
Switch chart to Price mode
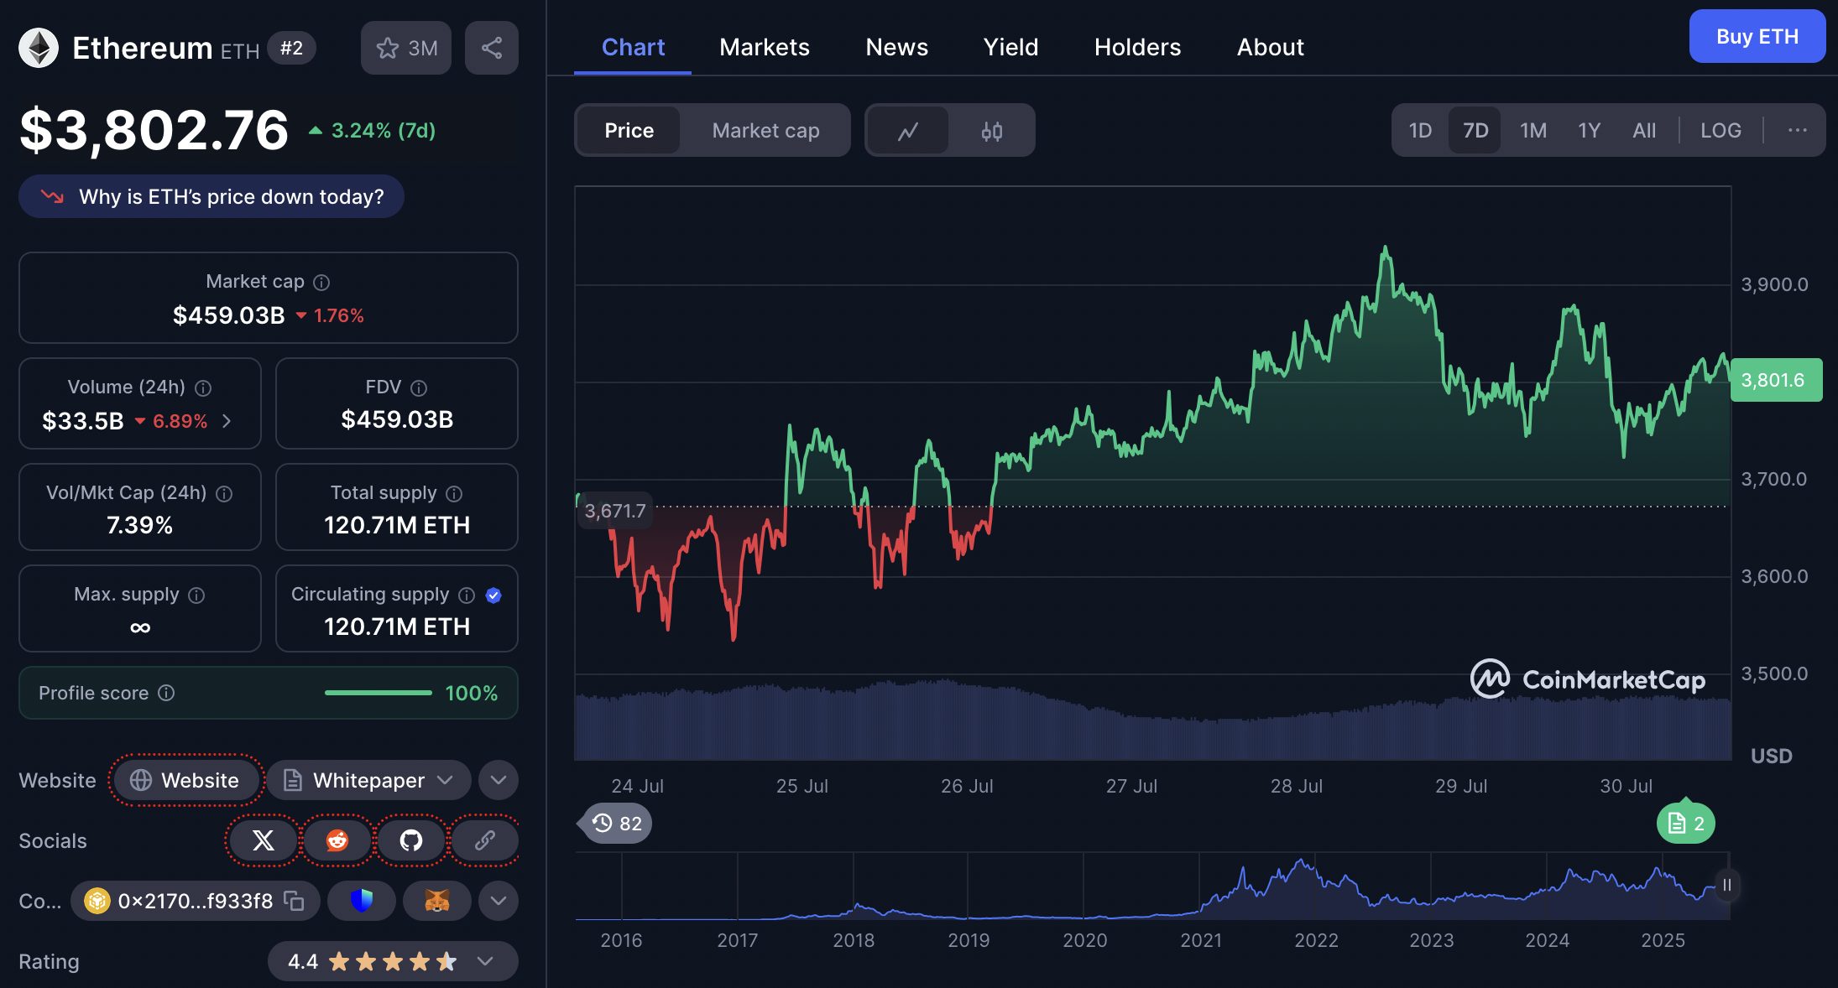coord(629,131)
